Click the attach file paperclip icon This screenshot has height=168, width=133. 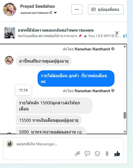77,154
